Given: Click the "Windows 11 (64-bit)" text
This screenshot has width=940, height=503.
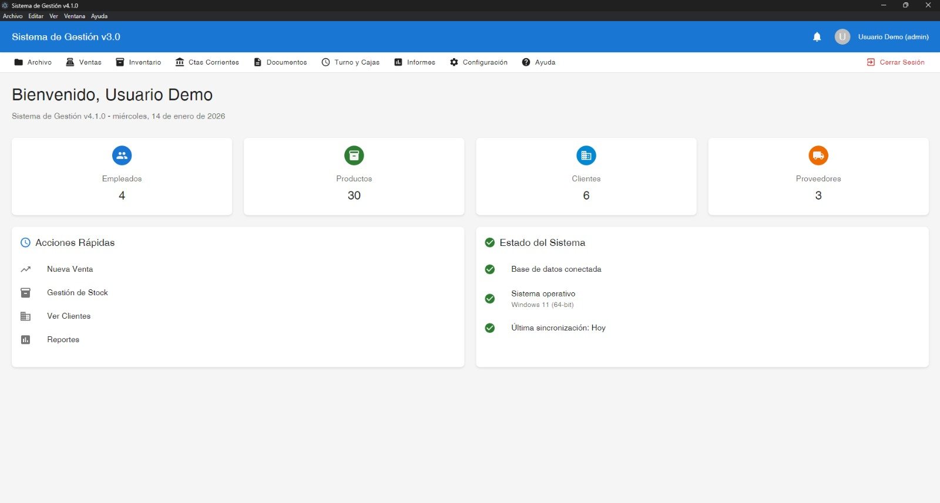Looking at the screenshot, I should [x=542, y=305].
